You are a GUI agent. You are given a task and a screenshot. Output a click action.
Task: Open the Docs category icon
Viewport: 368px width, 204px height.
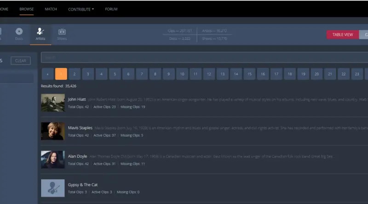[x=19, y=34]
